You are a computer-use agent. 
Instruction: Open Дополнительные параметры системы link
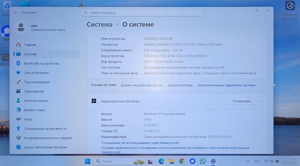pyautogui.click(x=226, y=85)
